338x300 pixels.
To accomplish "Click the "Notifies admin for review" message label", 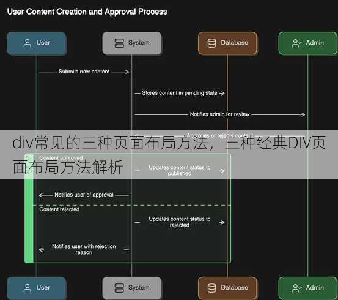I will point(219,114).
